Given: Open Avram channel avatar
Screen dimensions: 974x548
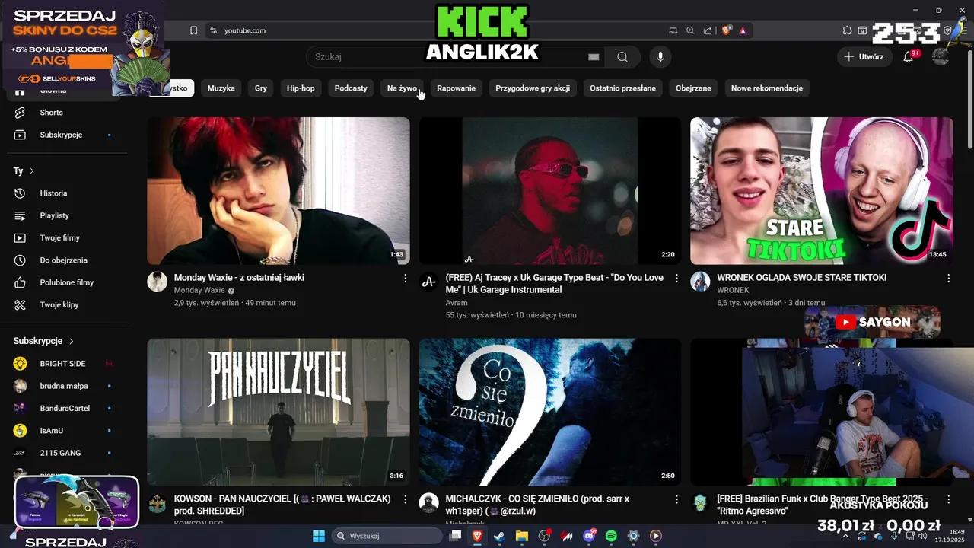Looking at the screenshot, I should point(429,282).
